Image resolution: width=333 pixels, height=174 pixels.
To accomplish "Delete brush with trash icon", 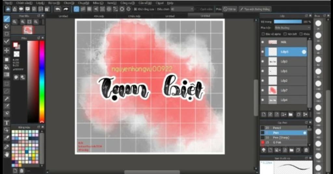I will 306,150.
